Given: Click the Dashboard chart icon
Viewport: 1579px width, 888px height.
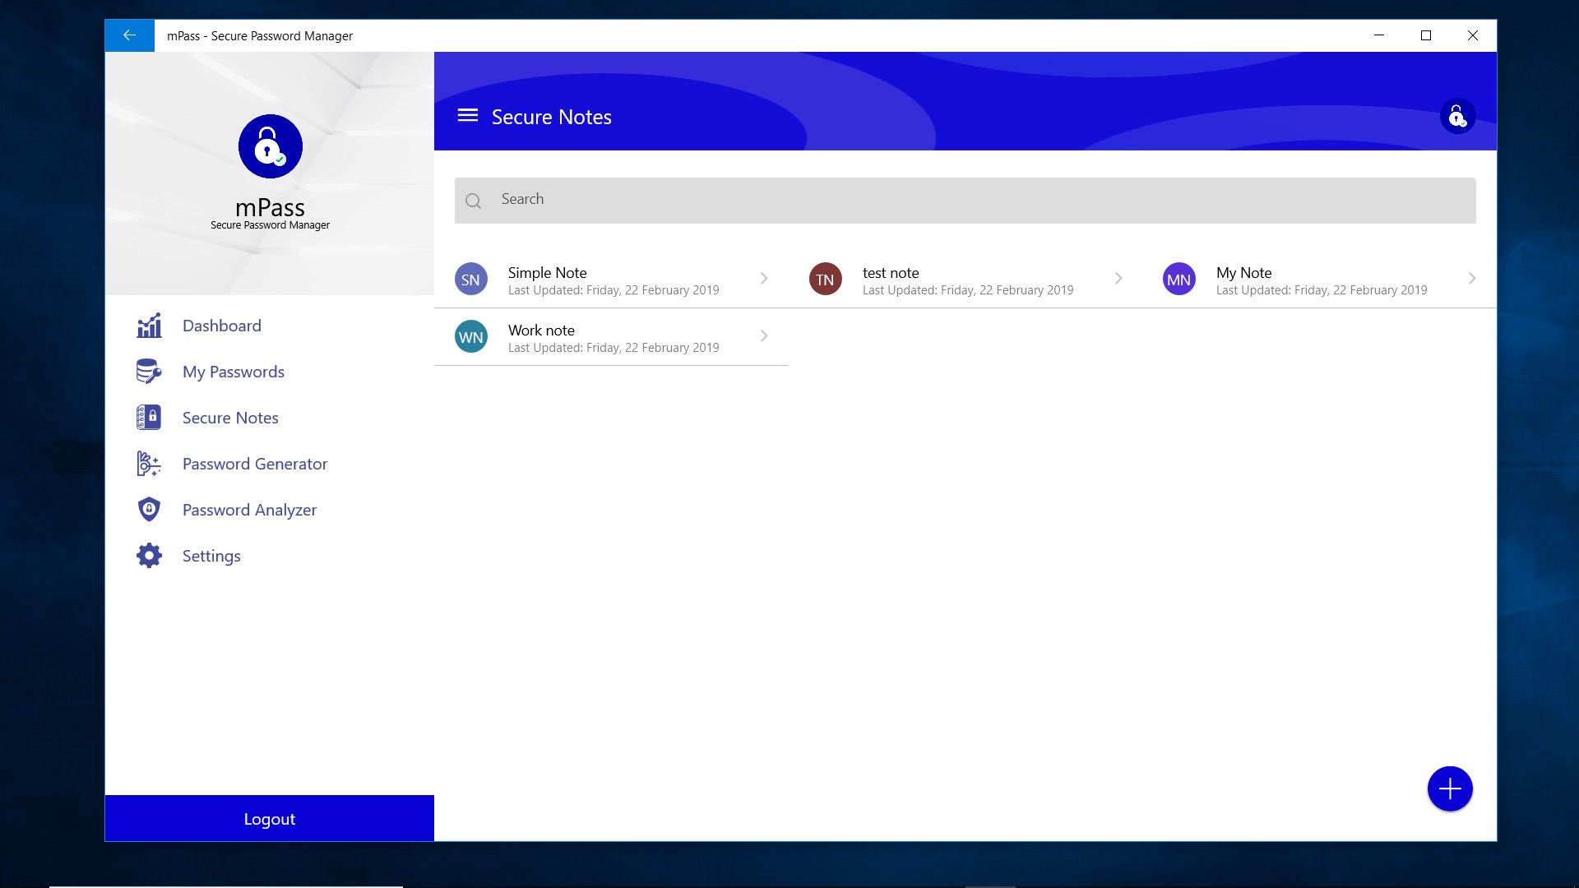Looking at the screenshot, I should pos(149,326).
